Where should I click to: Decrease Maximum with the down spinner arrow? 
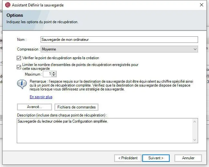(x=54, y=75)
